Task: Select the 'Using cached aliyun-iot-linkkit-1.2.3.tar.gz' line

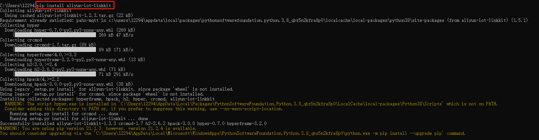Action: pyautogui.click(x=68, y=15)
